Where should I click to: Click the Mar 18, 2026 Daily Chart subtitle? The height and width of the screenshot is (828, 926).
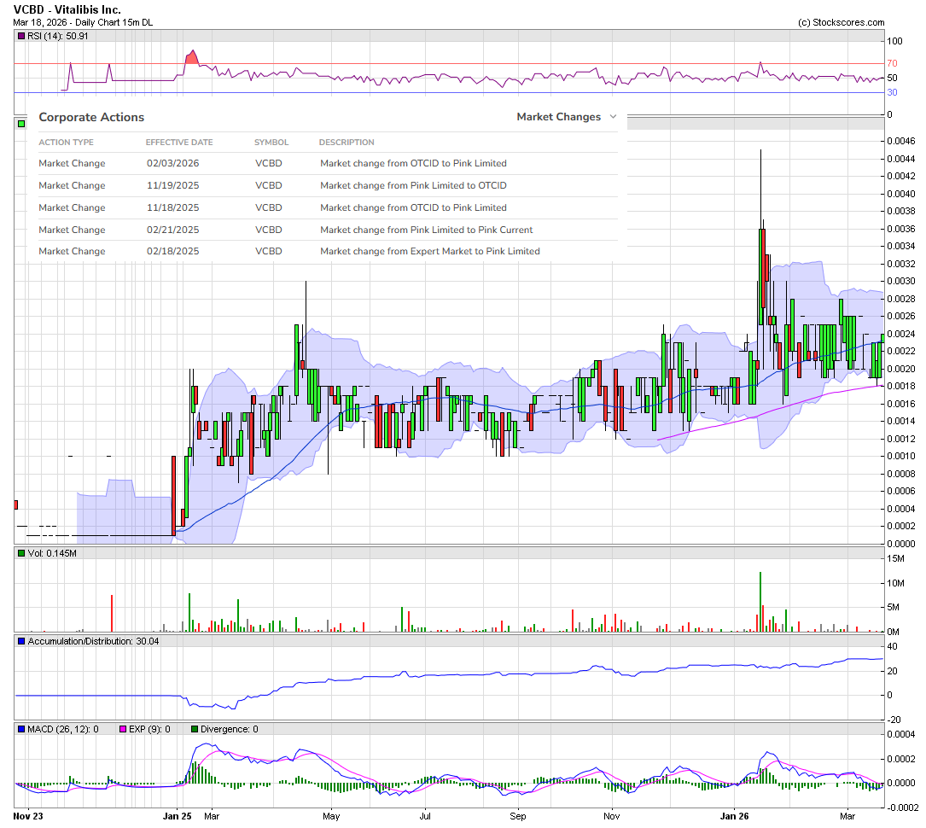pyautogui.click(x=83, y=22)
